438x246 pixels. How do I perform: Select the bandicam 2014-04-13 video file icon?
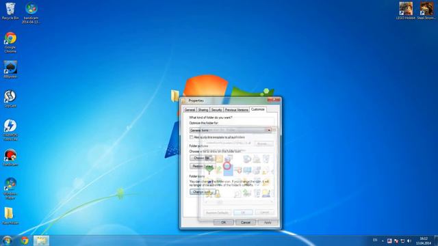(x=31, y=13)
